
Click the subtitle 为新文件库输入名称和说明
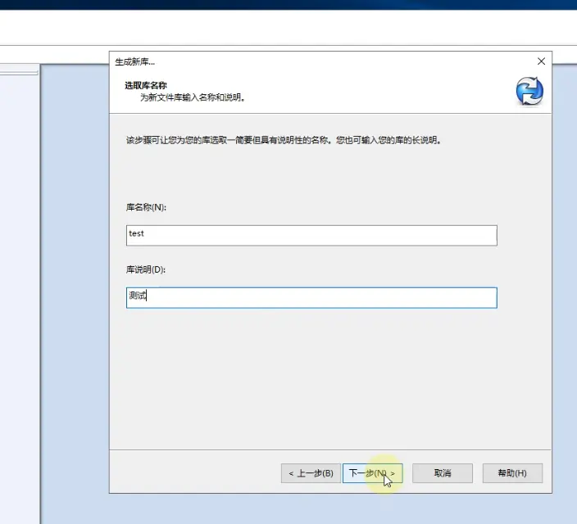(193, 97)
